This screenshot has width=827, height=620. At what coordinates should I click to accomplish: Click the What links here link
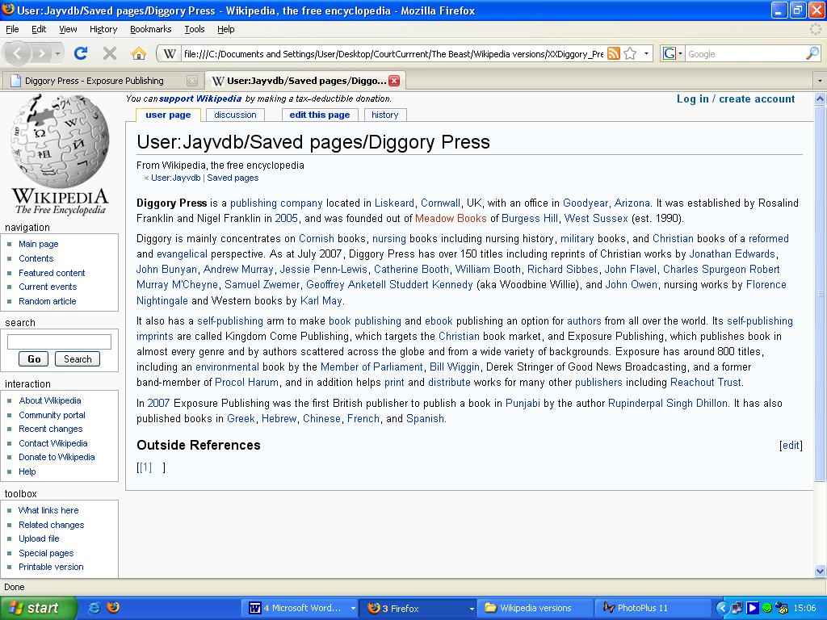click(48, 510)
